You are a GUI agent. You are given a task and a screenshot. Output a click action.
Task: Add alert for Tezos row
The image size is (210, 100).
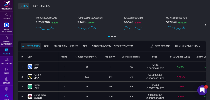coord(65,67)
